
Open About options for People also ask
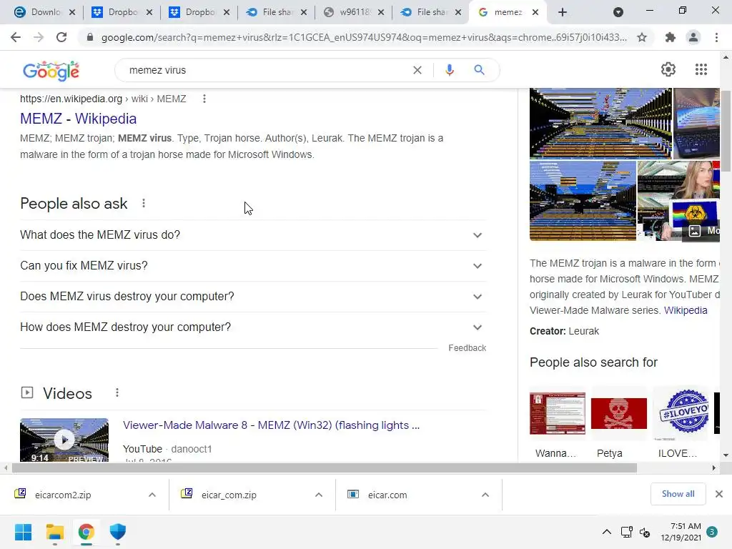(x=144, y=204)
